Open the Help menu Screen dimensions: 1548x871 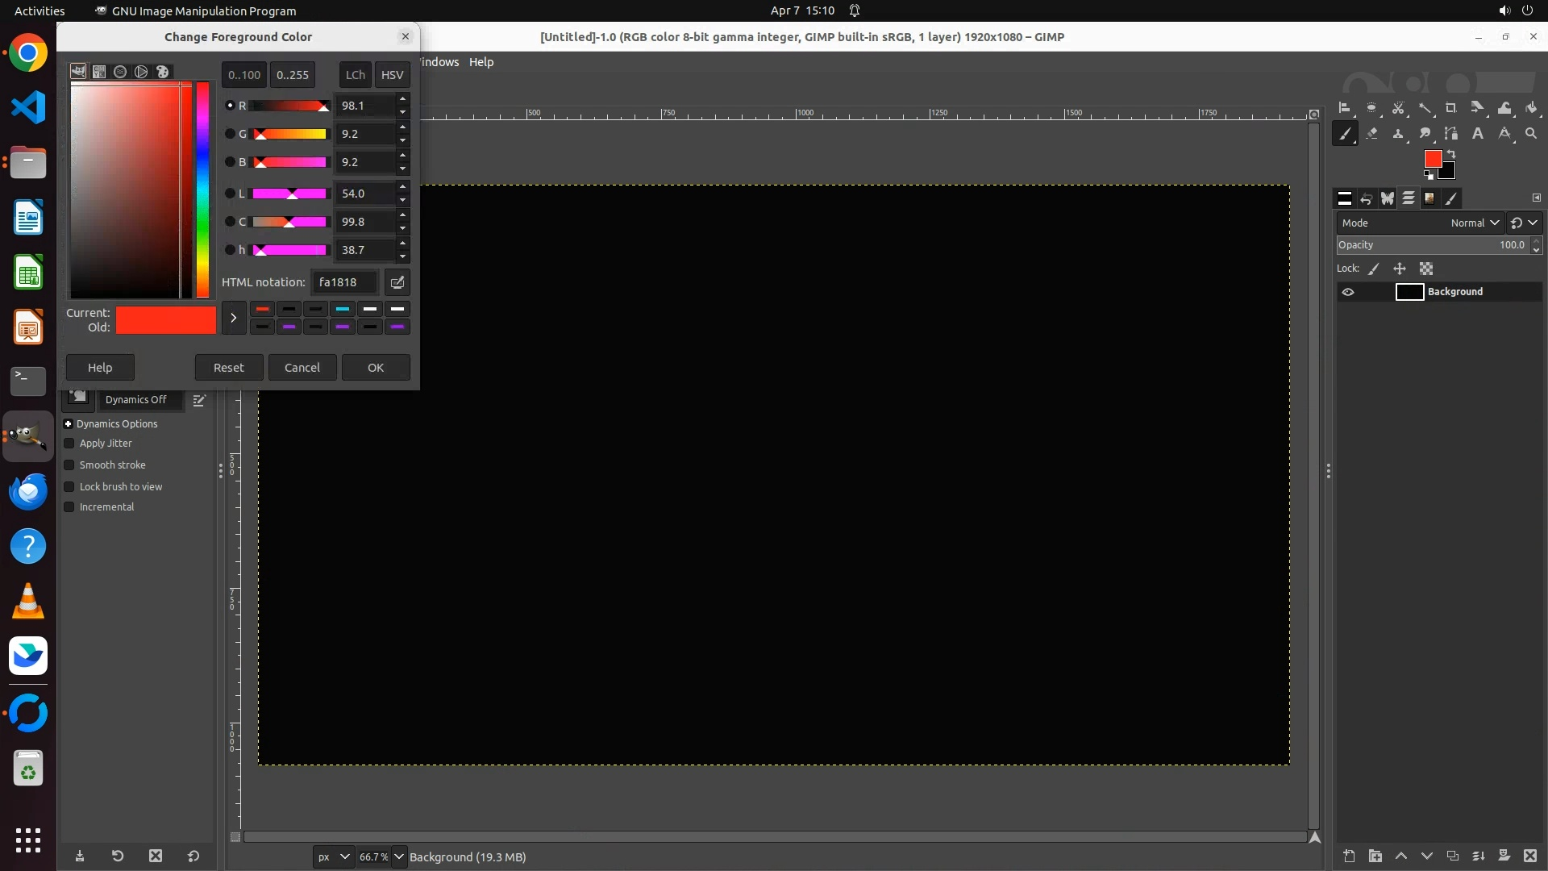click(x=481, y=62)
